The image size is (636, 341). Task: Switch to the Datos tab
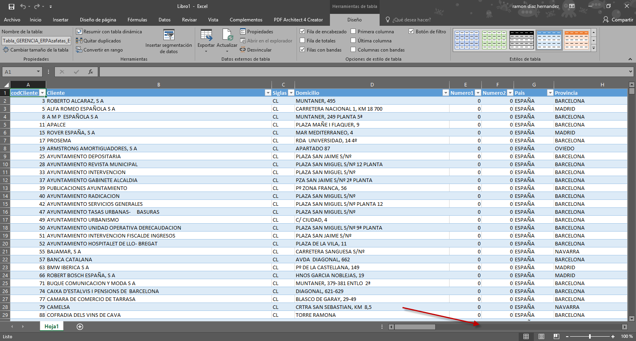click(x=165, y=20)
